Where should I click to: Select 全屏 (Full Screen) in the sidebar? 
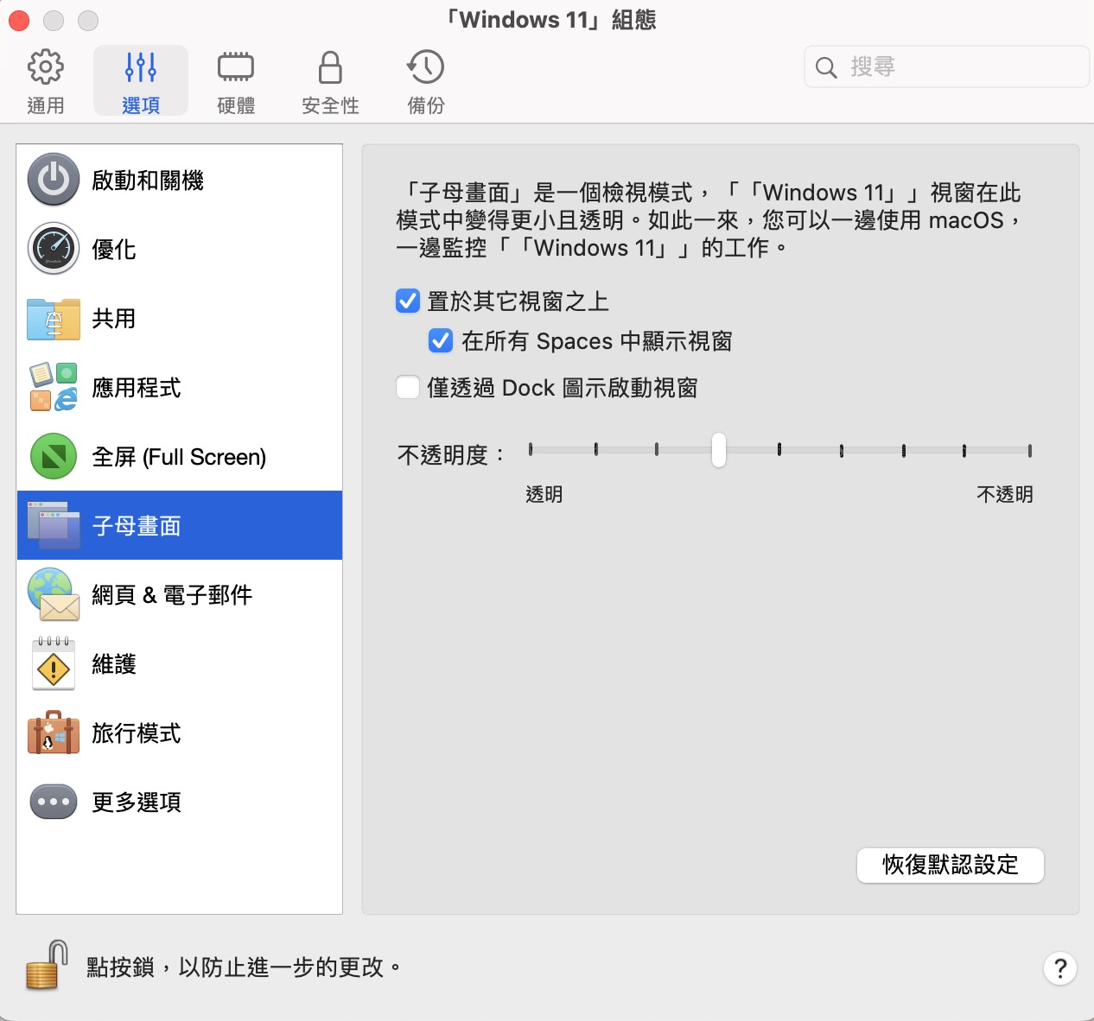[180, 456]
